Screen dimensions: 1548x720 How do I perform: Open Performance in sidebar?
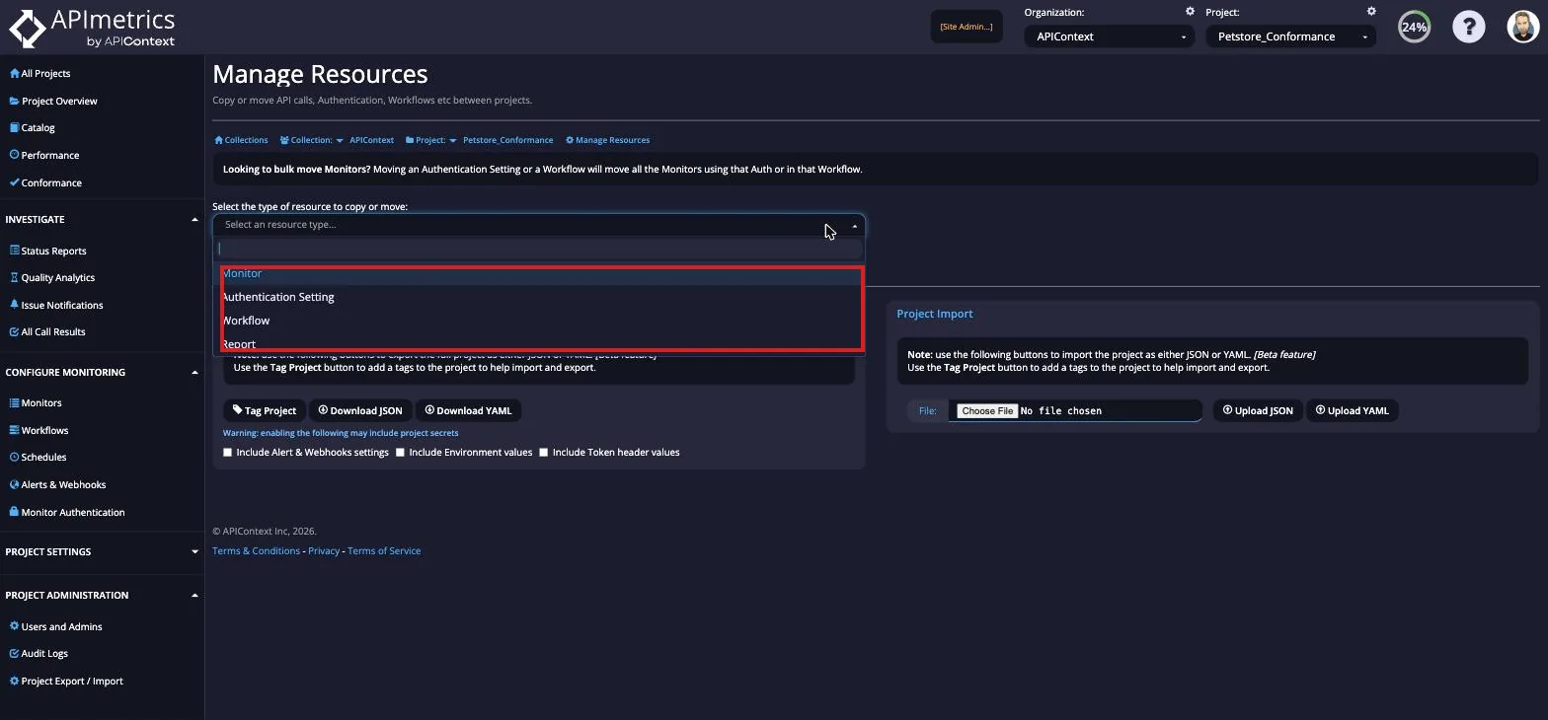(x=43, y=155)
